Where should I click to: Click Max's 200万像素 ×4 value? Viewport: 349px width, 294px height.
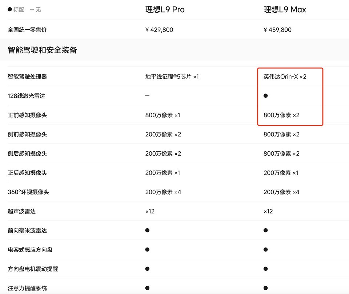coord(281,192)
